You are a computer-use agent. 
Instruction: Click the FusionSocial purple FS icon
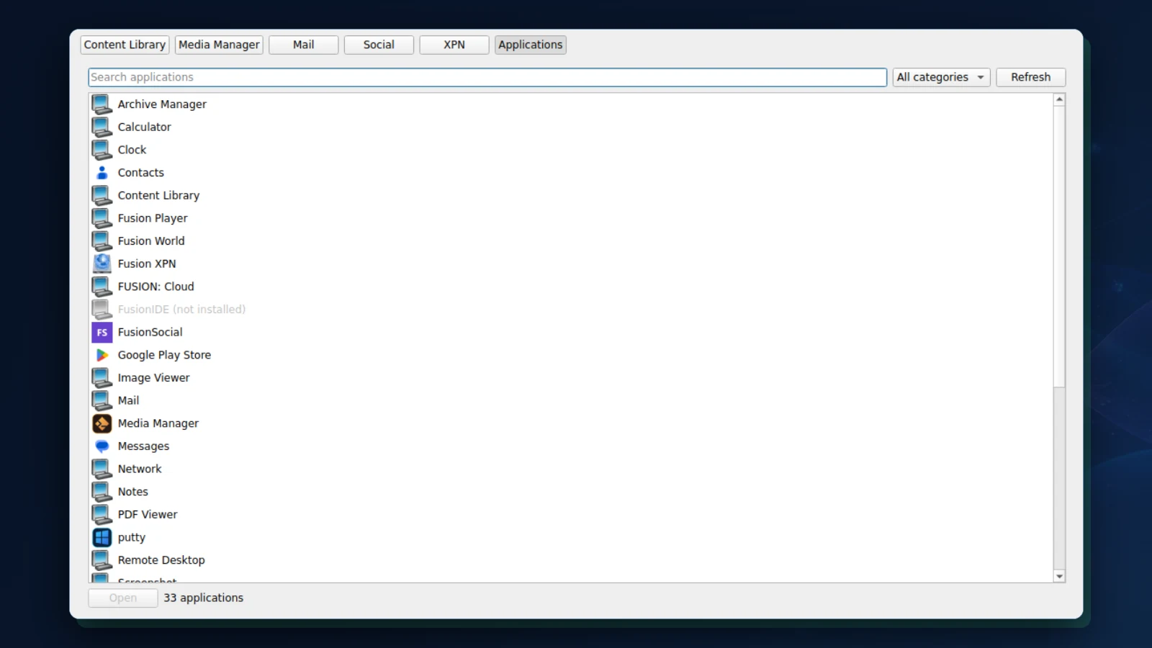102,333
